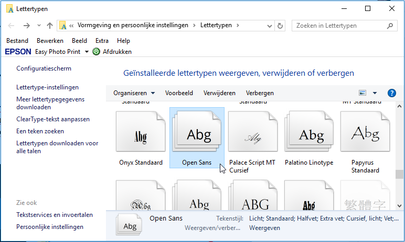
Task: Open Tekstservices en invoertalen link
Action: coord(55,215)
